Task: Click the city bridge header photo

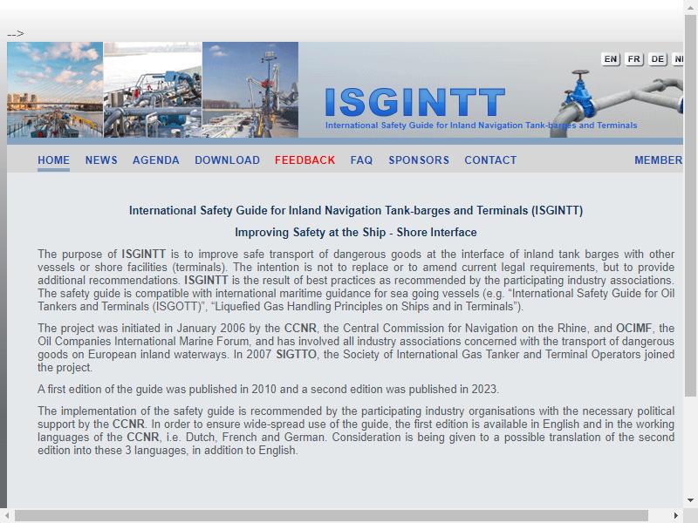Action: coord(55,90)
